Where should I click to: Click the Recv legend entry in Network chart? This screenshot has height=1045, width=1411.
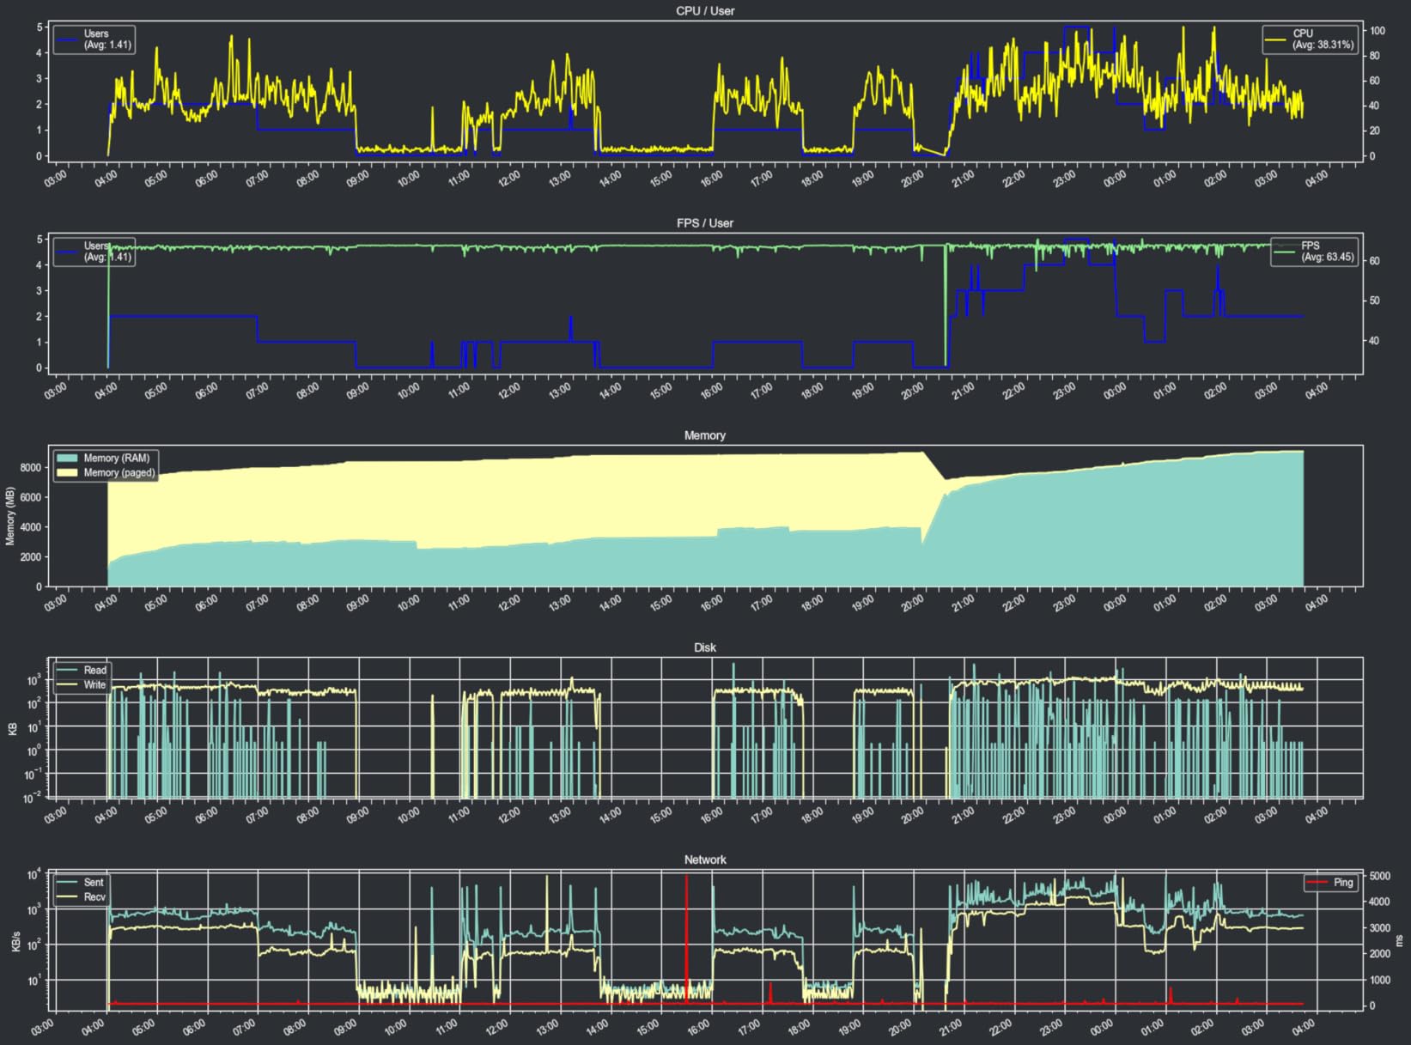82,897
